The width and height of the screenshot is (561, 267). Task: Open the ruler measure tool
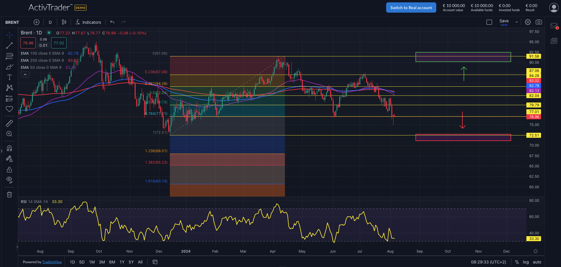[9, 123]
